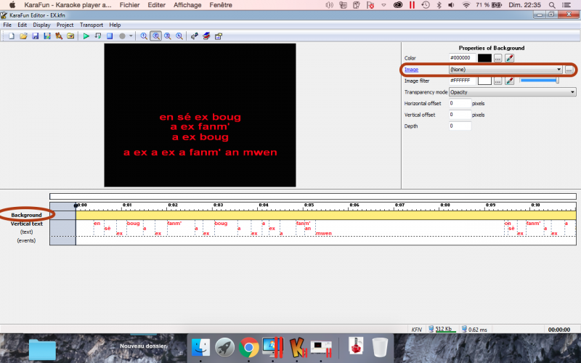Click the fourth magnifier zoom icon
The width and height of the screenshot is (581, 363).
tap(179, 36)
